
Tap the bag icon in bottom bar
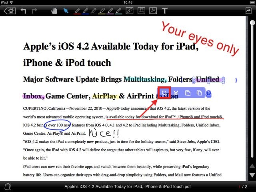8,187
